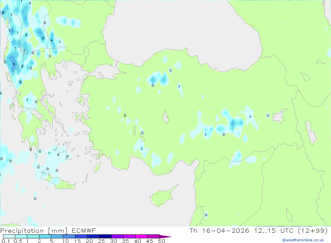Click the legend label '45'
The height and width of the screenshot is (243, 331).
(x=150, y=241)
